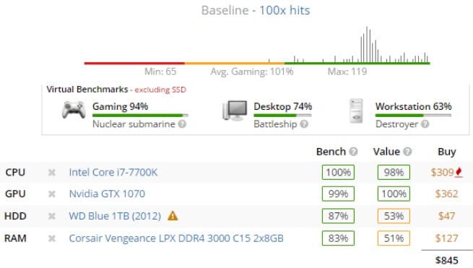Click the $127 RAM buy price
The height and width of the screenshot is (268, 473).
click(446, 238)
